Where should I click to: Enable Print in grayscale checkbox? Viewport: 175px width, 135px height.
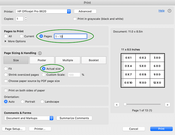pyautogui.click(x=75, y=19)
